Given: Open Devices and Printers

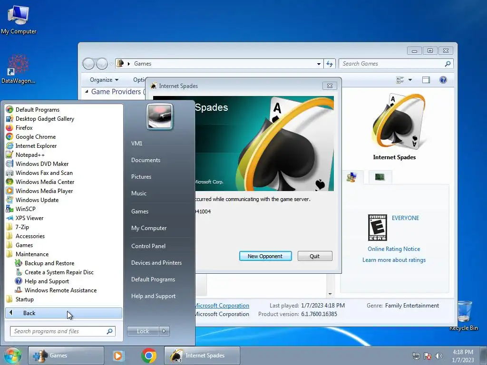Looking at the screenshot, I should [156, 263].
